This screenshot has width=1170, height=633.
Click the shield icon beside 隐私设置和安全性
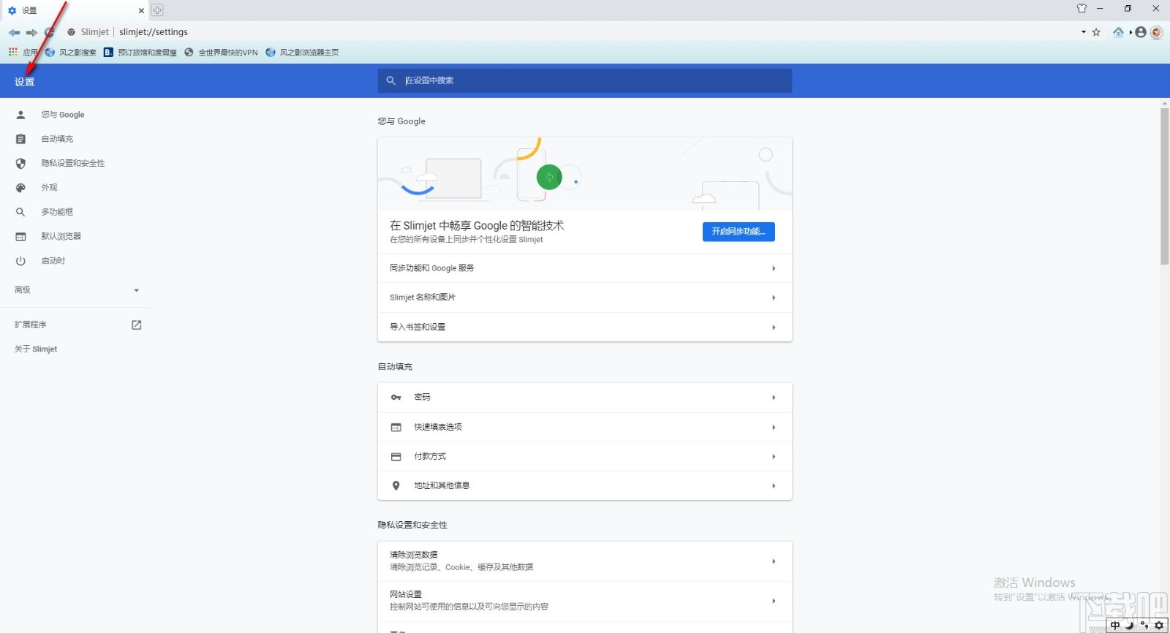(20, 163)
